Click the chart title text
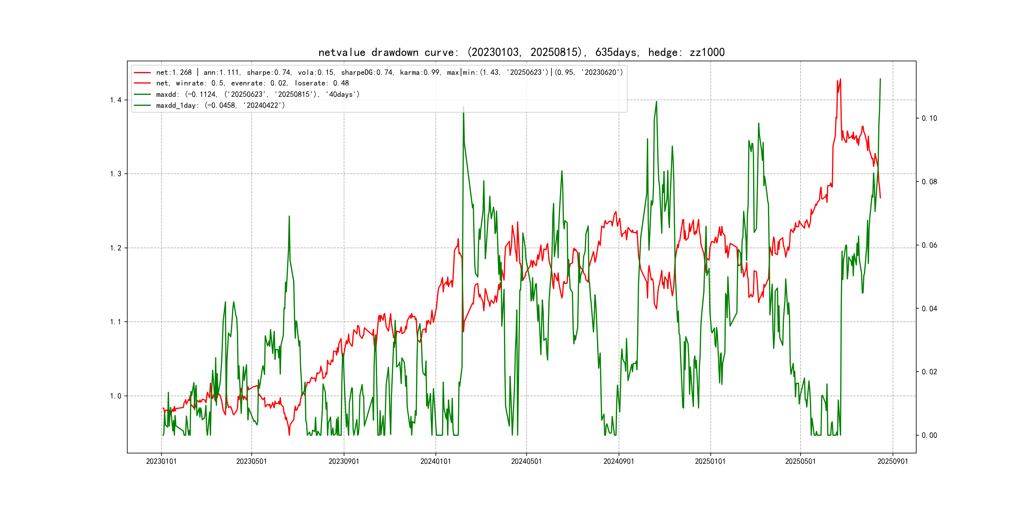Screen dimensions: 1018x509 pos(521,52)
